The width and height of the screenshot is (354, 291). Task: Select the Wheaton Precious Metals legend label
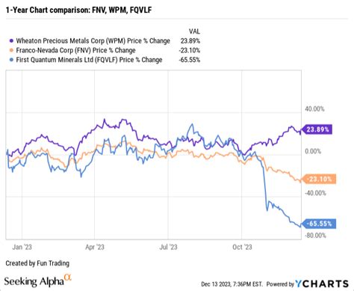pos(93,41)
